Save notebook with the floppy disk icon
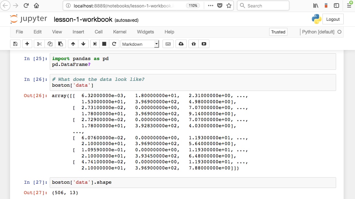The width and height of the screenshot is (355, 199). click(15, 44)
